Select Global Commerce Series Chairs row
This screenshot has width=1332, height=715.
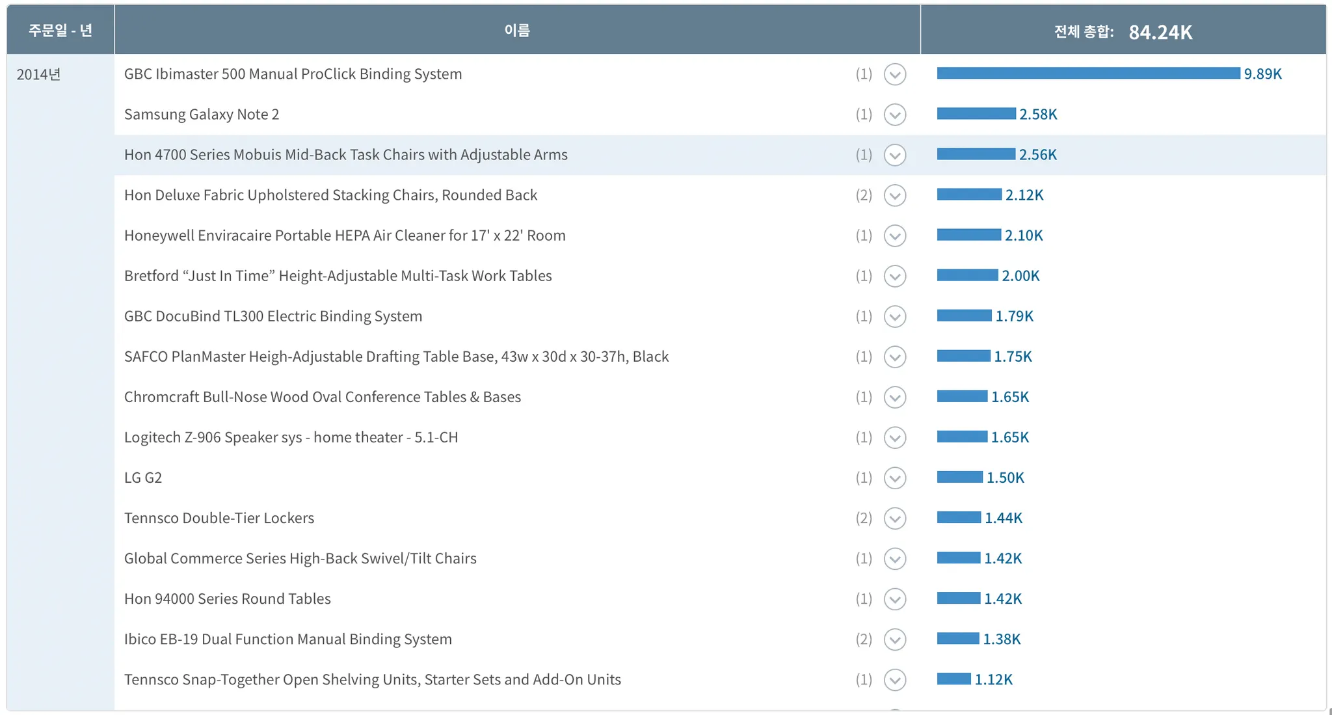click(x=300, y=558)
